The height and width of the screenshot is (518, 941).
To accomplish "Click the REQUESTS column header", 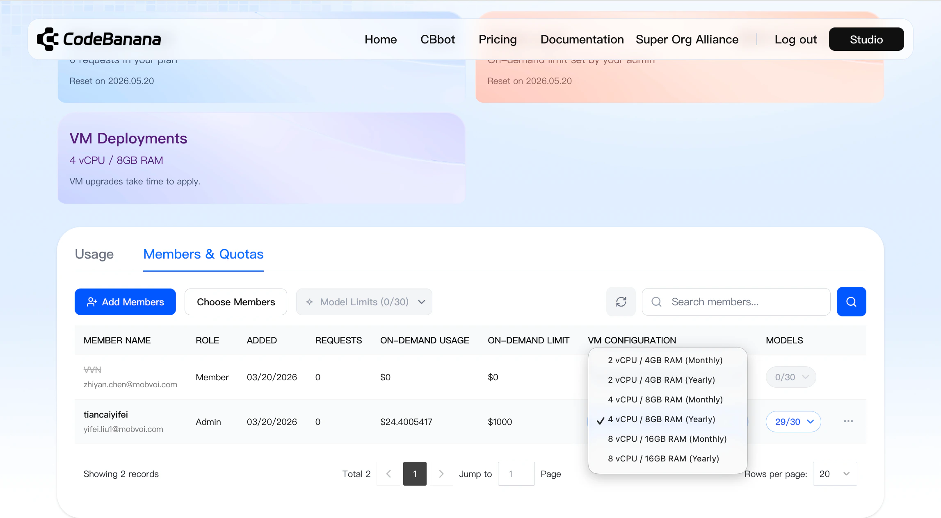I will click(338, 340).
